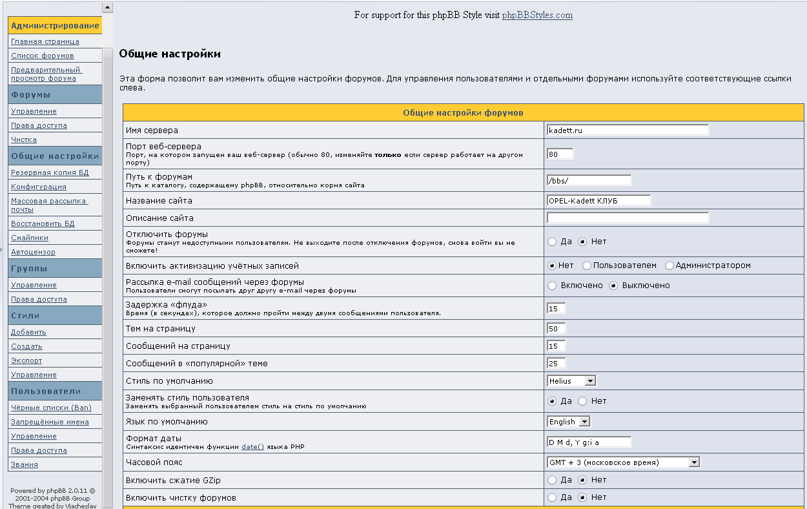Choose "Администратором" activation option
Viewport: 807px width, 509px height.
669,265
